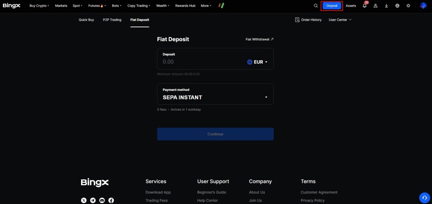Expand the Wealth menu
432x204 pixels.
tap(162, 6)
